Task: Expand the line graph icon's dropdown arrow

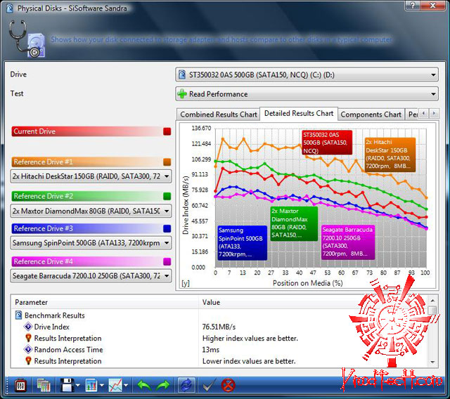Action: pyautogui.click(x=126, y=386)
